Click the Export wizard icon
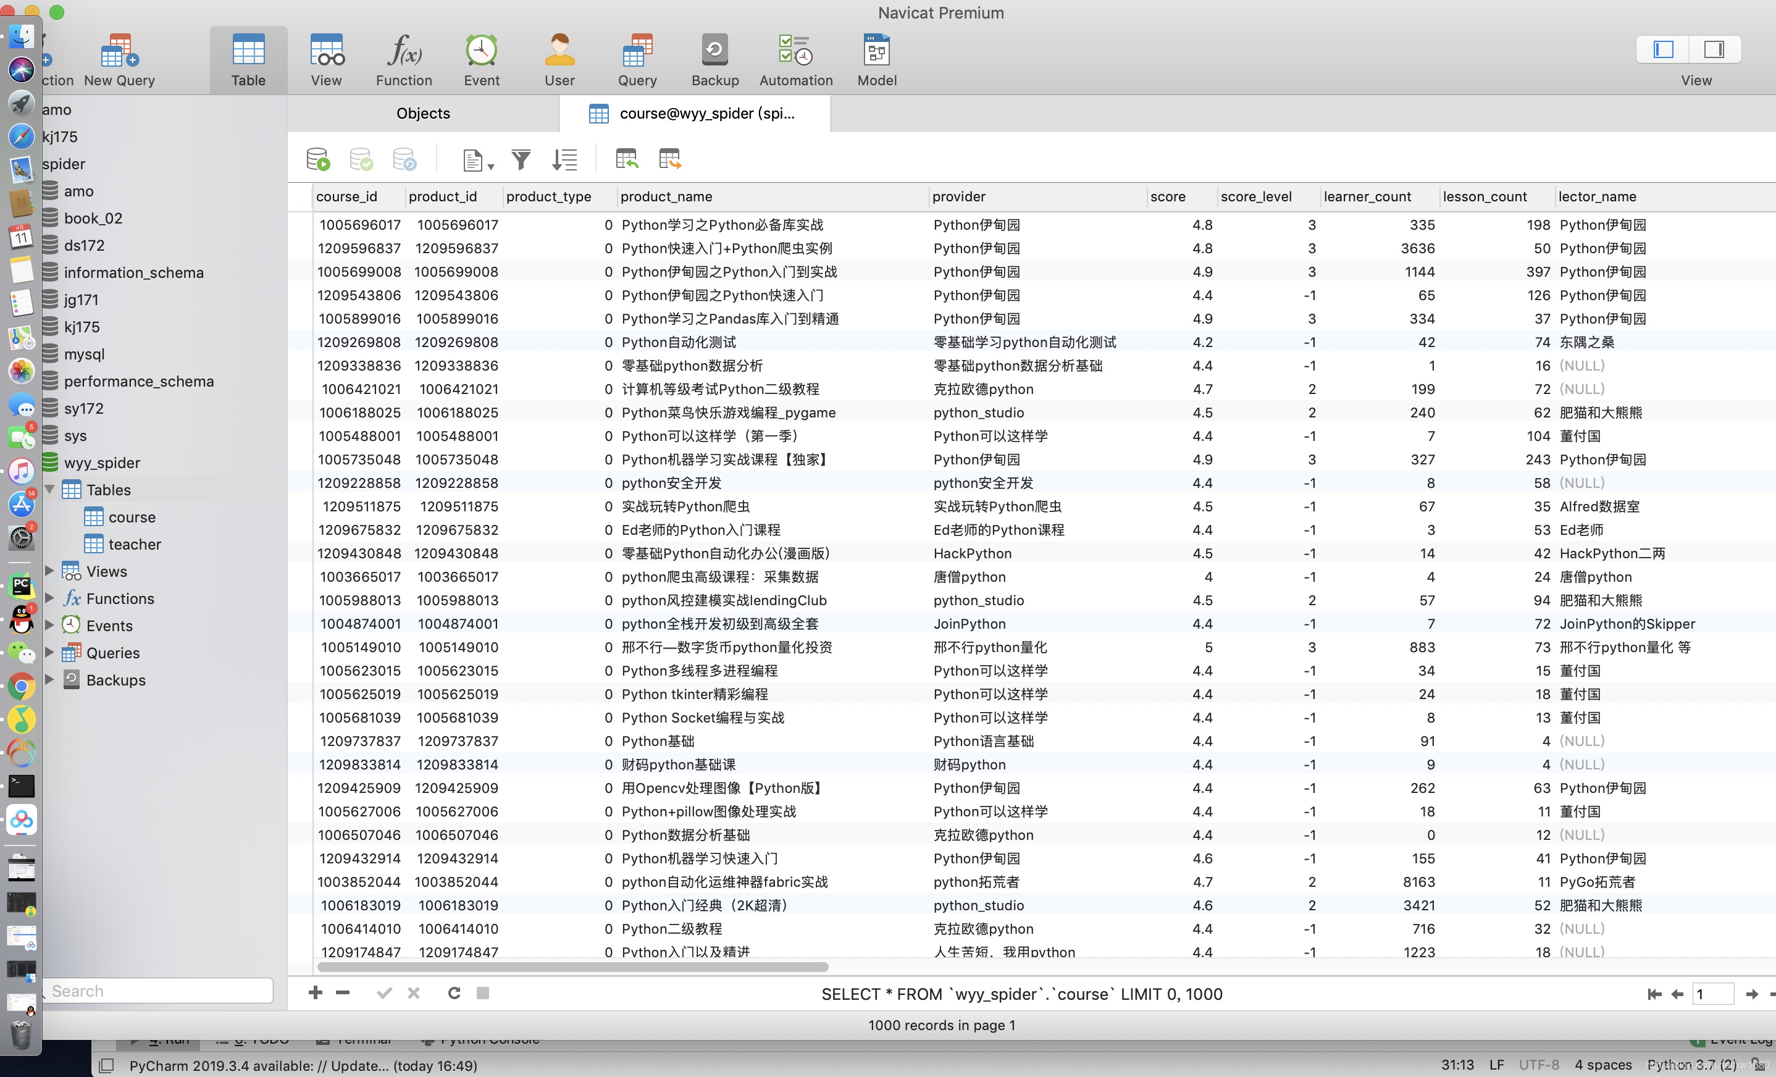The height and width of the screenshot is (1077, 1776). [x=669, y=159]
